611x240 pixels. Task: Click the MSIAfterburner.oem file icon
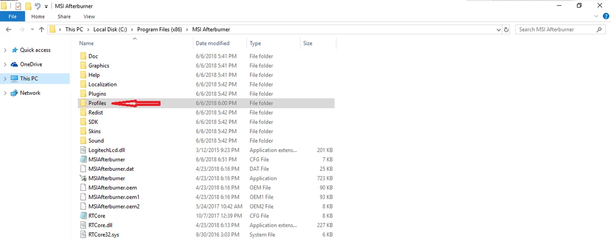pyautogui.click(x=83, y=188)
